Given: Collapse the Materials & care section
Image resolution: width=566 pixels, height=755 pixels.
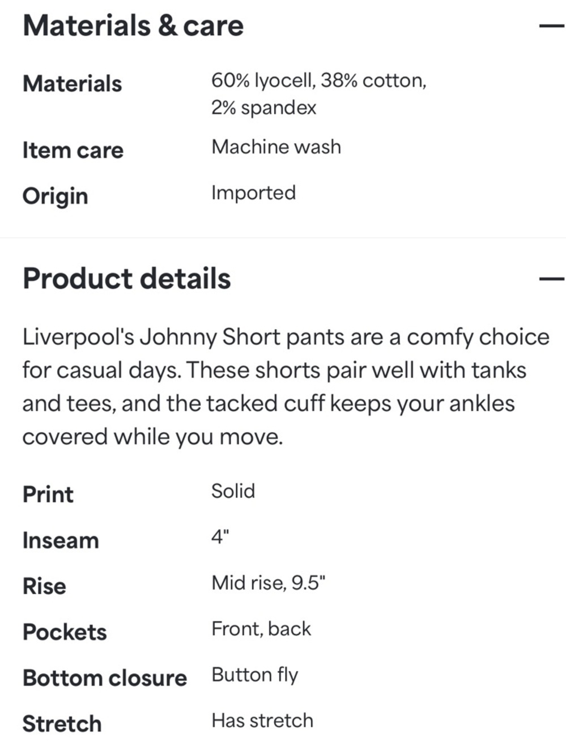Looking at the screenshot, I should pyautogui.click(x=551, y=26).
